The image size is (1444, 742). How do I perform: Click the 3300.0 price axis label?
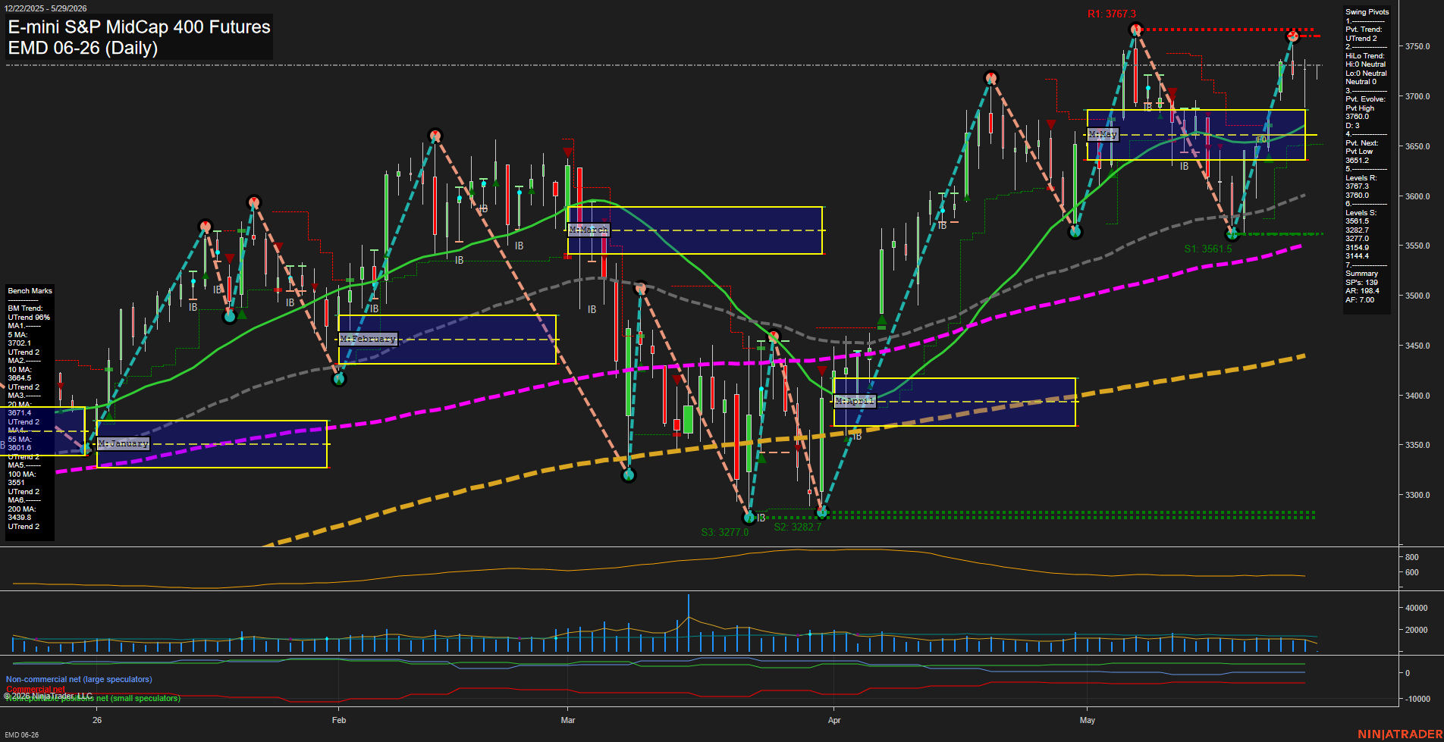point(1417,495)
